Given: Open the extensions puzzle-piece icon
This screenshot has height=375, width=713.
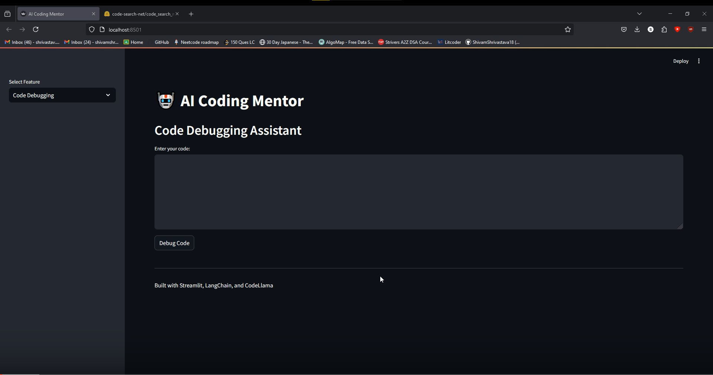Looking at the screenshot, I should click(664, 30).
